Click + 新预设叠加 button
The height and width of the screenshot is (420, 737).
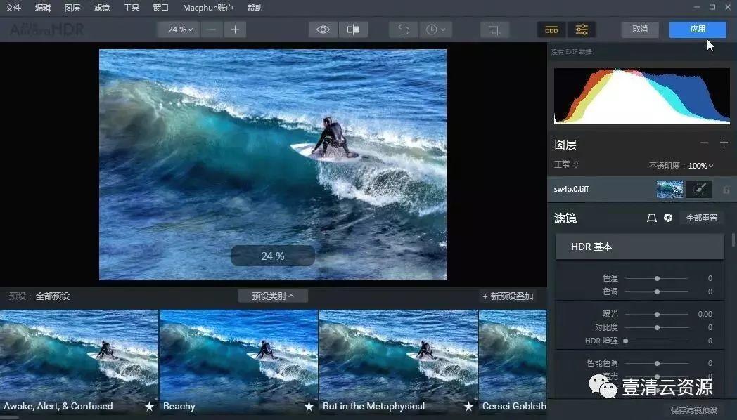pos(508,296)
